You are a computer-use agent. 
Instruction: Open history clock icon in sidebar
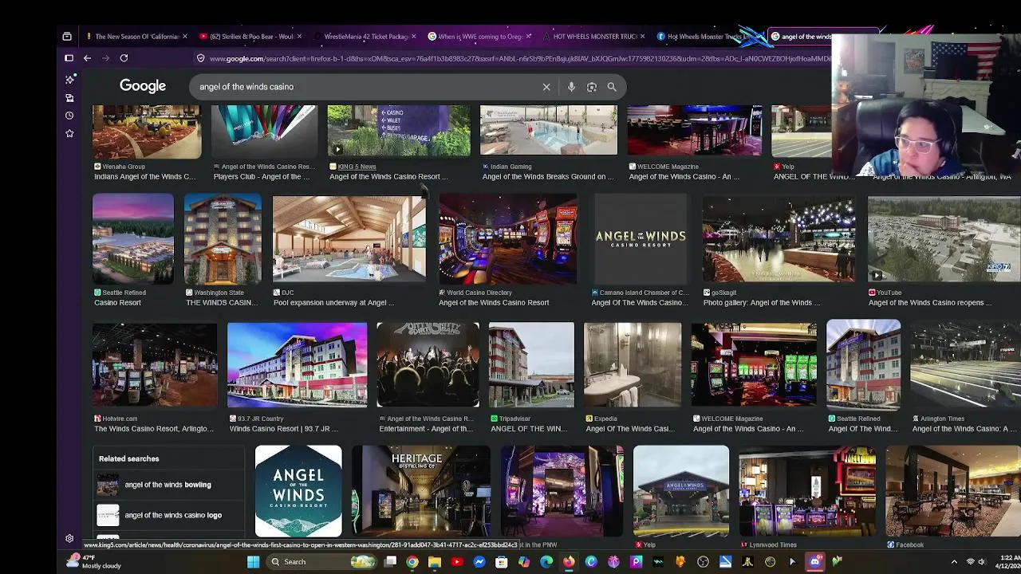click(69, 116)
